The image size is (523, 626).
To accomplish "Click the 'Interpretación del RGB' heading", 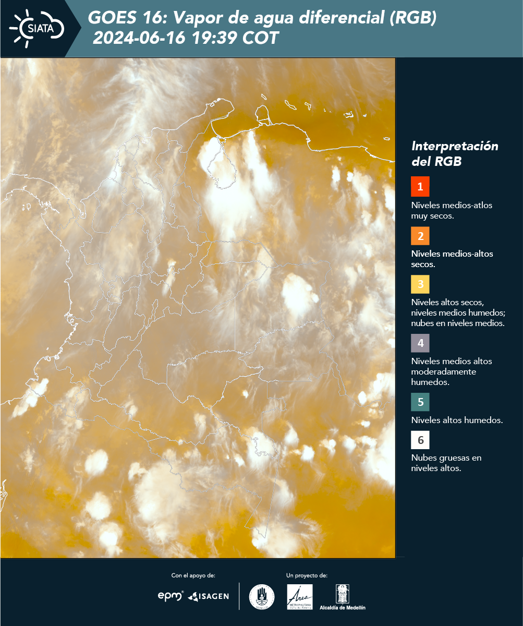I will (x=455, y=153).
